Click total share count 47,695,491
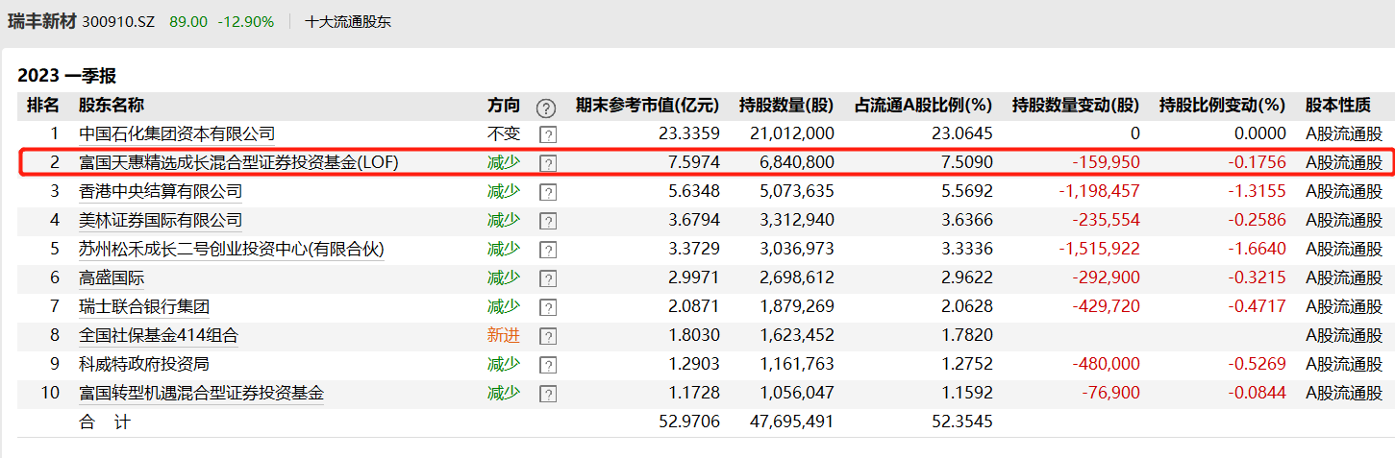1395x458 pixels. pos(793,422)
